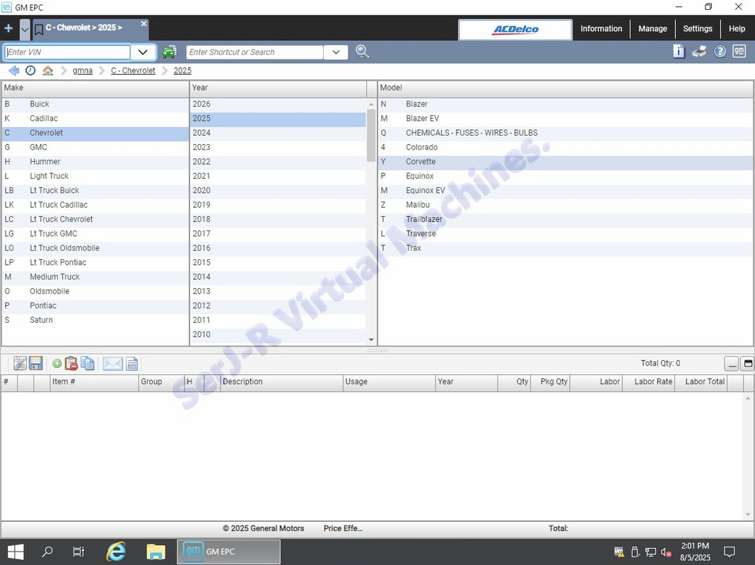Close the C - Chevrolet > 2025 tab

144,23
